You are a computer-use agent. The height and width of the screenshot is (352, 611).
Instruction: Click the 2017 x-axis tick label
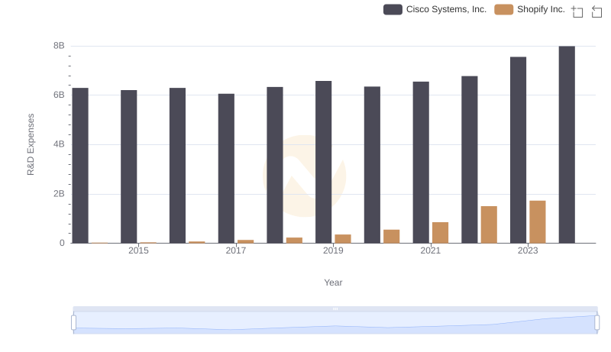coord(236,250)
